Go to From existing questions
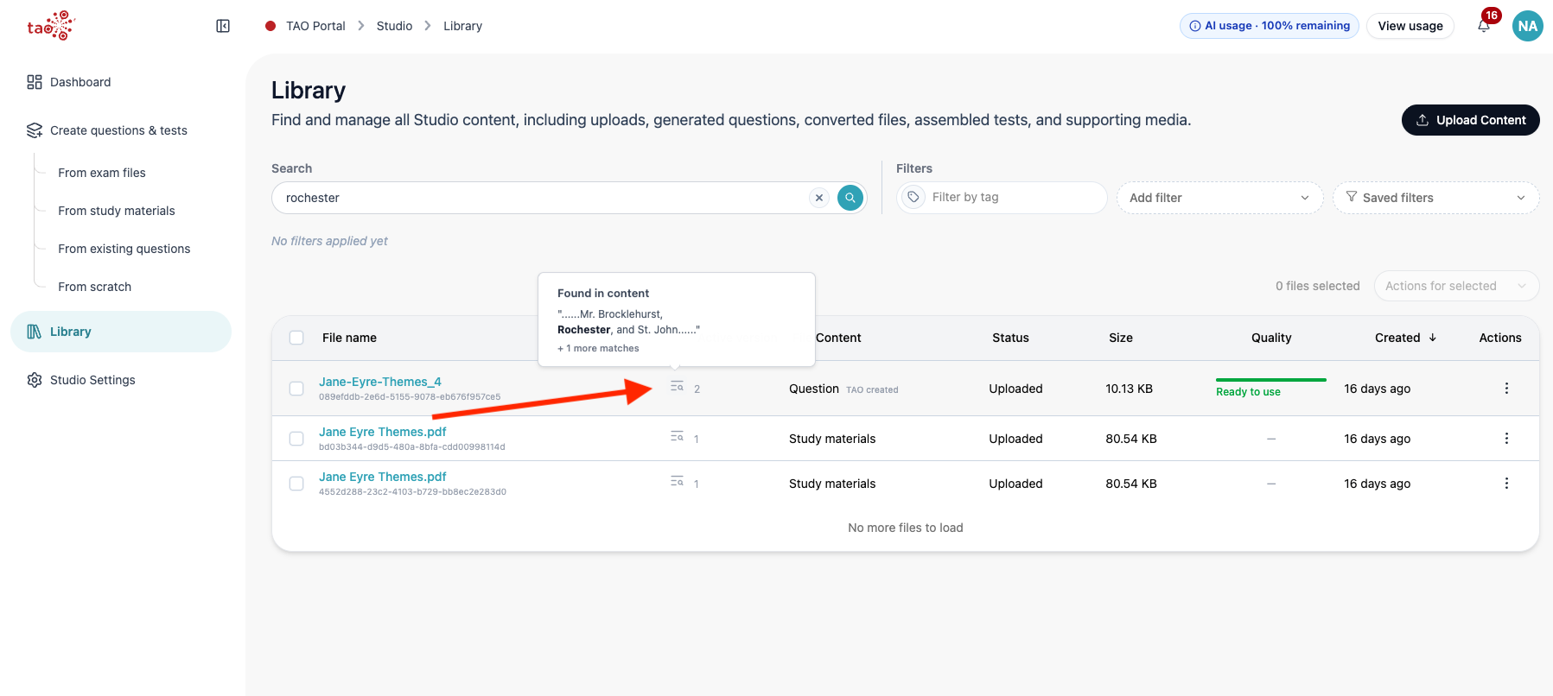This screenshot has height=696, width=1553. [x=124, y=249]
